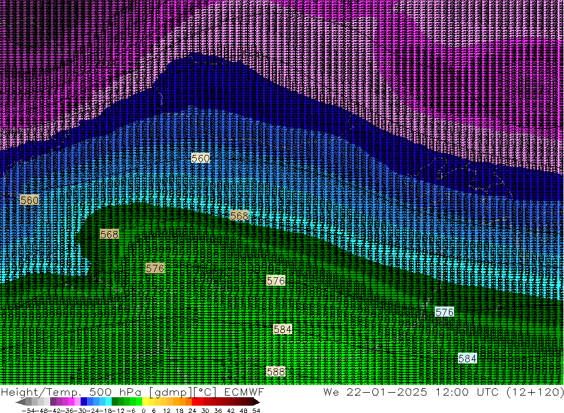Click the '(12+120)' forecast hour text
The width and height of the screenshot is (564, 413).
(535, 392)
